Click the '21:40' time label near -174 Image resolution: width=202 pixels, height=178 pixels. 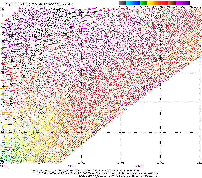(72, 166)
